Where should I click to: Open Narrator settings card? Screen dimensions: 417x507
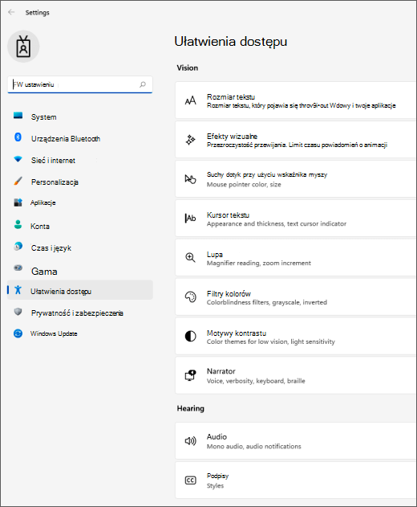pyautogui.click(x=295, y=375)
